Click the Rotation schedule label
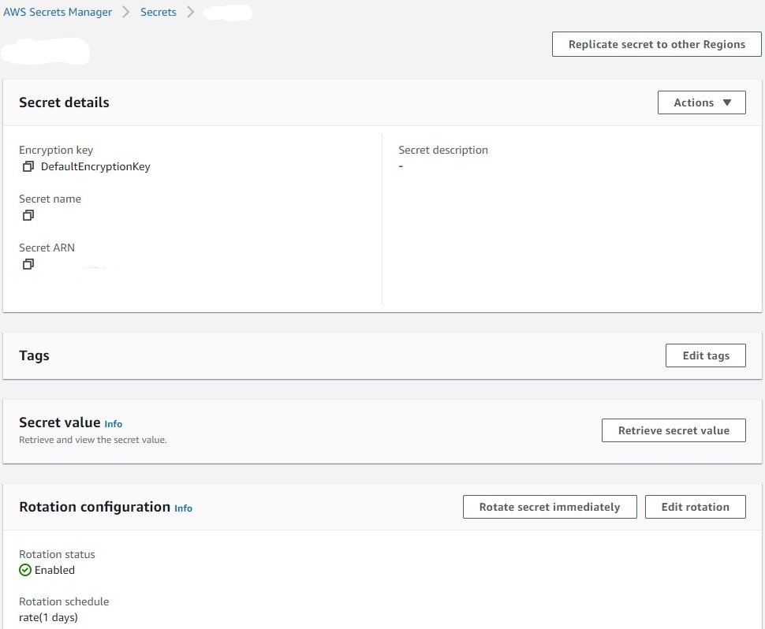This screenshot has width=765, height=629. 64,601
